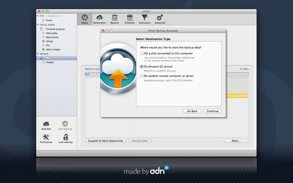Viewport: 293px width, 183px height.
Task: Click the made by adn logo
Action: coord(146,170)
